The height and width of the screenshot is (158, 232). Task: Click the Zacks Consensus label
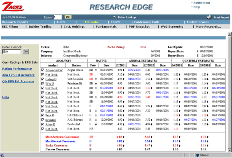(57, 146)
